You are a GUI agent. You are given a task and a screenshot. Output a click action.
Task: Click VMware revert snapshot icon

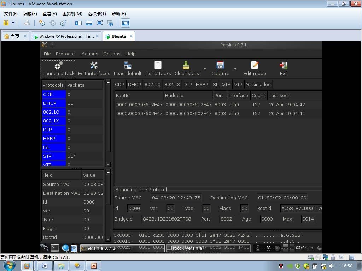[53, 23]
